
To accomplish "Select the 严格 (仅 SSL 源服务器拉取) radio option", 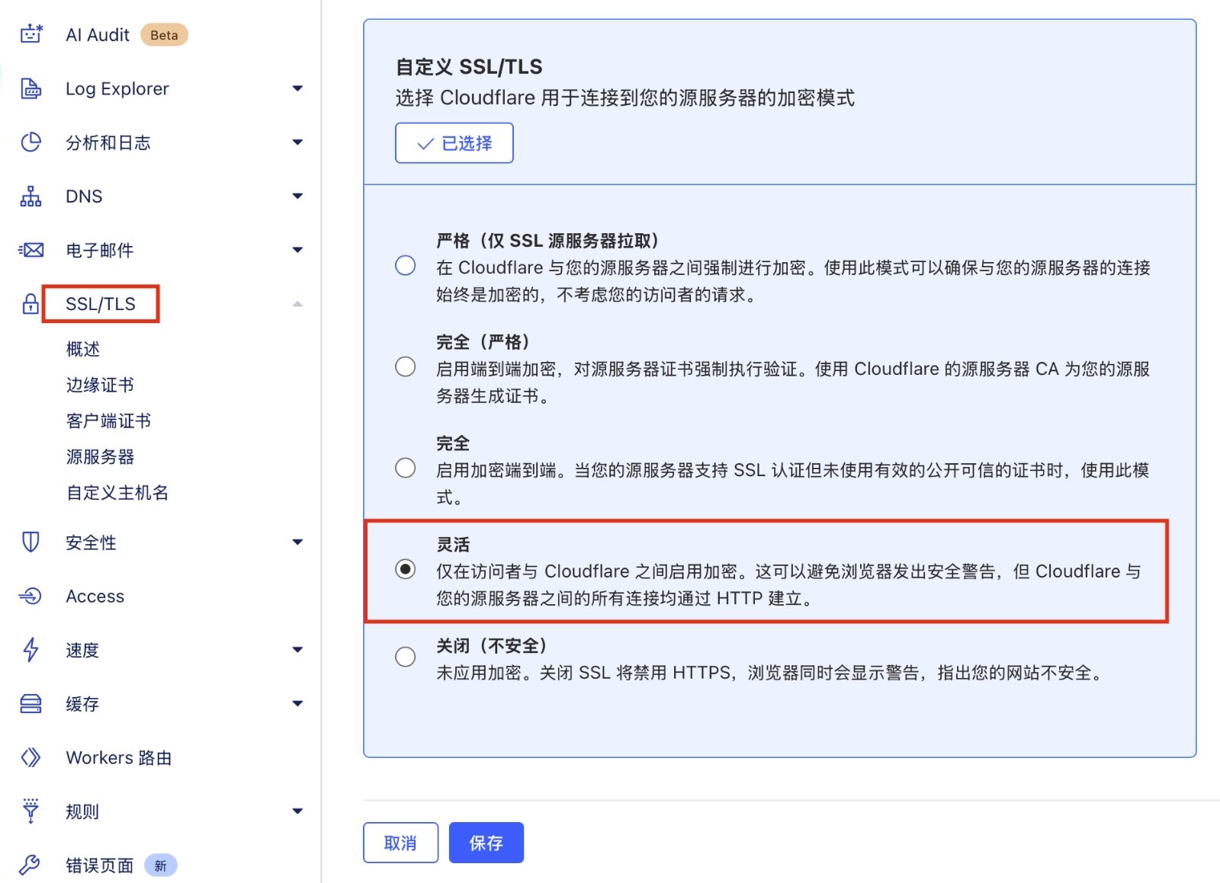I will [x=406, y=266].
